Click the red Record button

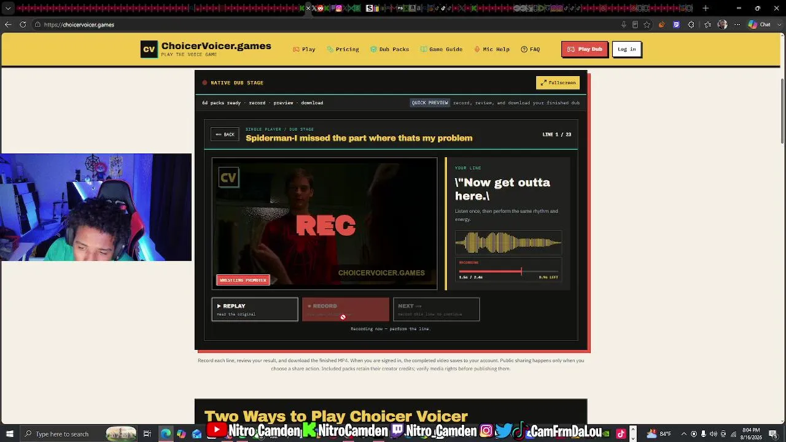coord(346,309)
